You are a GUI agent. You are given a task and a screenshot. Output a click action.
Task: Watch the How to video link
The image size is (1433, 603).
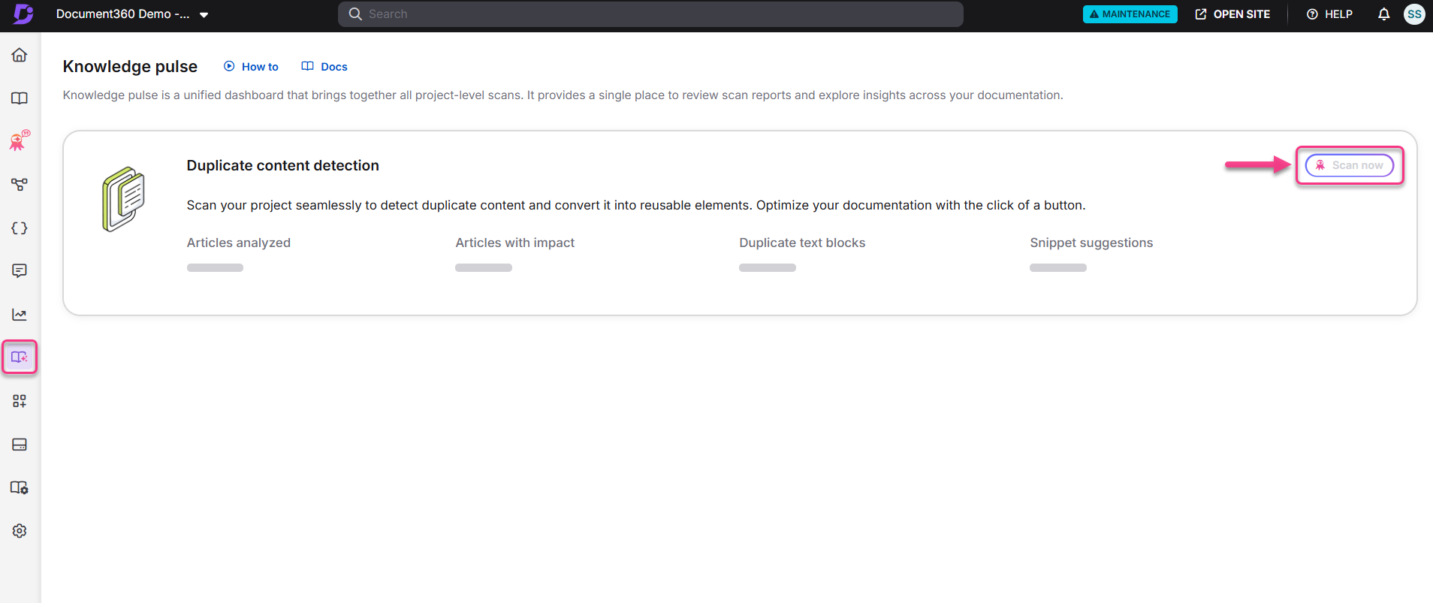[x=251, y=67]
